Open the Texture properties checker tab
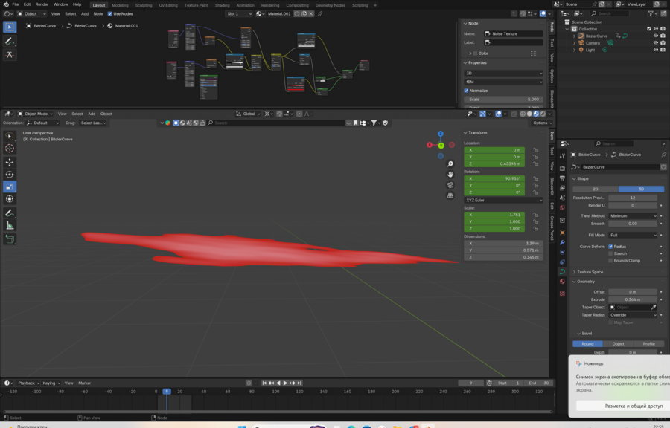The image size is (670, 428). tap(562, 294)
